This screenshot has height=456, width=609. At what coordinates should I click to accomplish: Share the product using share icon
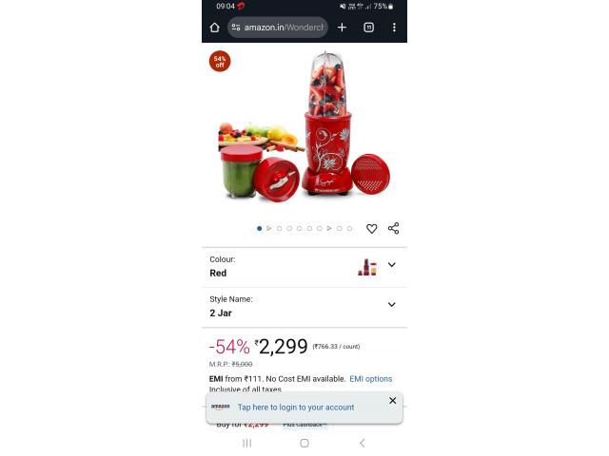click(393, 228)
